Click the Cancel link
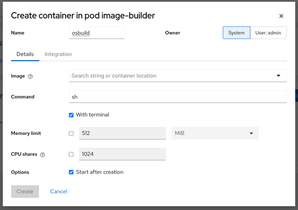298x210 pixels. click(x=58, y=191)
